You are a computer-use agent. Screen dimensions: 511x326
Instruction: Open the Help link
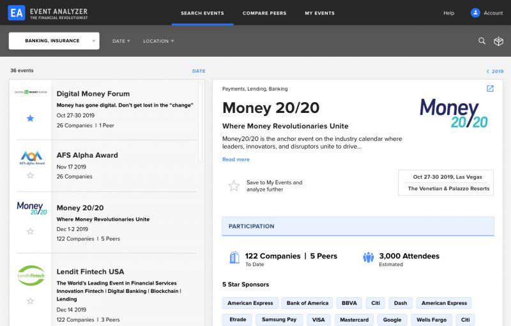coord(449,13)
